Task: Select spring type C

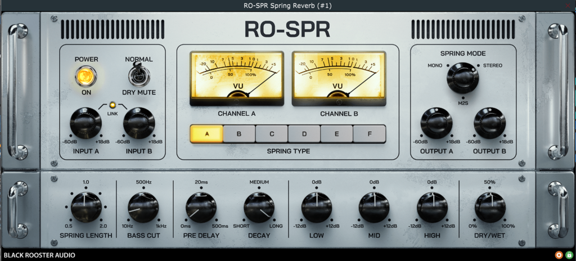Action: pyautogui.click(x=272, y=134)
